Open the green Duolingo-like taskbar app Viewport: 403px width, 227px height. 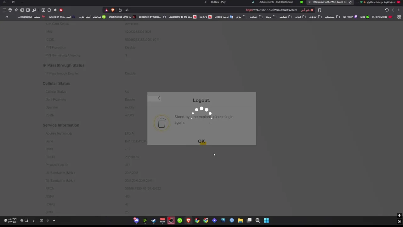pyautogui.click(x=180, y=220)
